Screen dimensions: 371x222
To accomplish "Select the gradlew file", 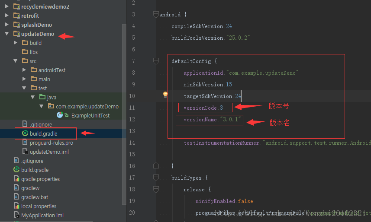I will (x=30, y=188).
